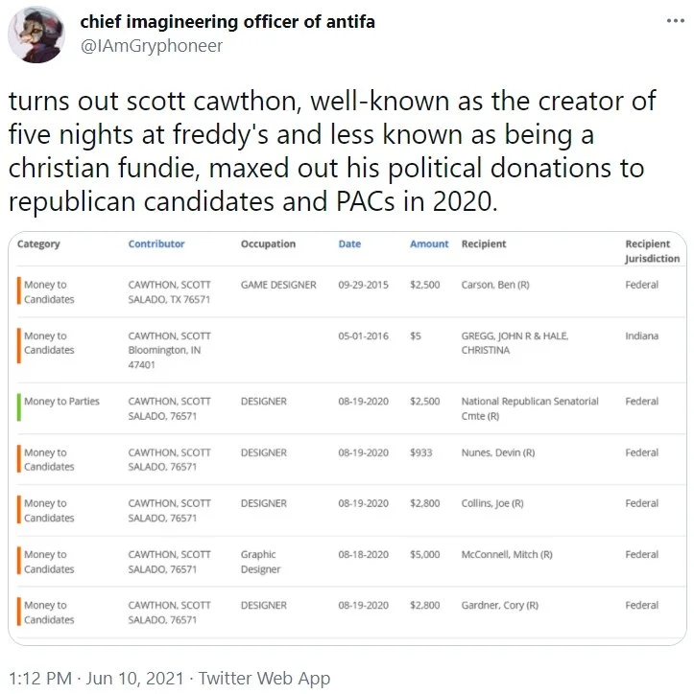Click the Twitter Web App source link
The width and height of the screenshot is (694, 694).
[264, 678]
